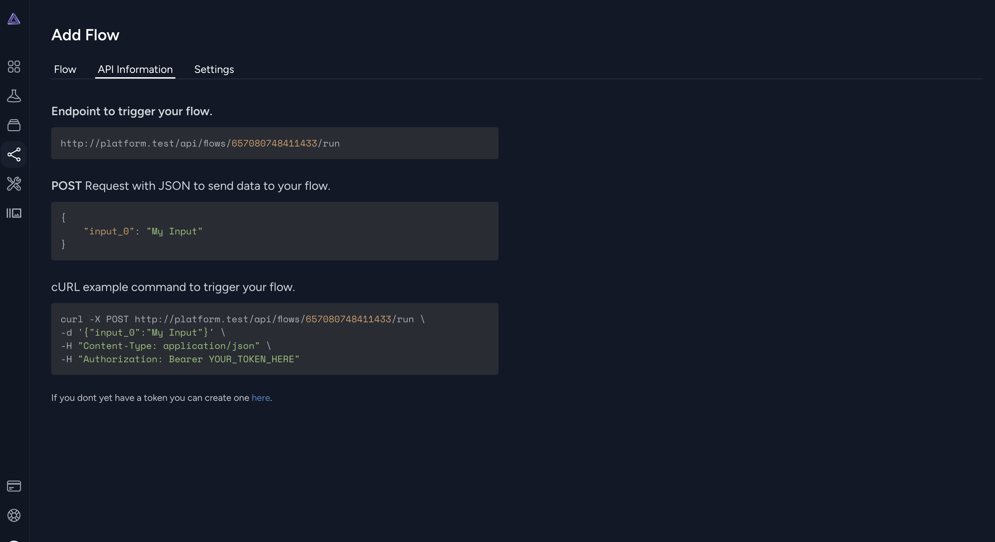Viewport: 995px width, 542px height.
Task: Click the JSON request body example
Action: click(x=275, y=231)
